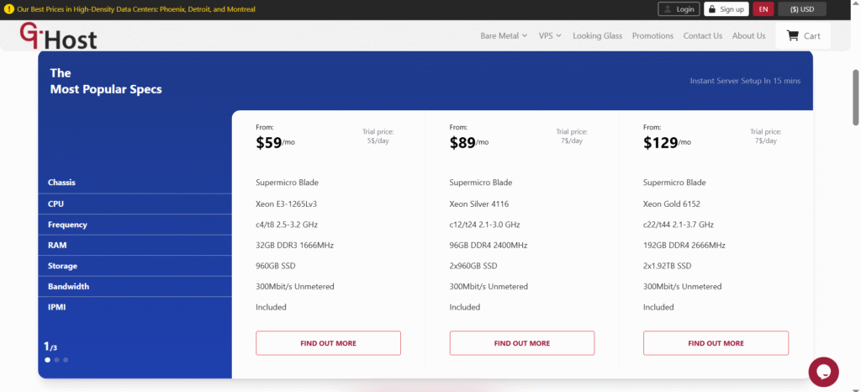This screenshot has height=392, width=861.
Task: Click the RAM row label
Action: click(57, 246)
